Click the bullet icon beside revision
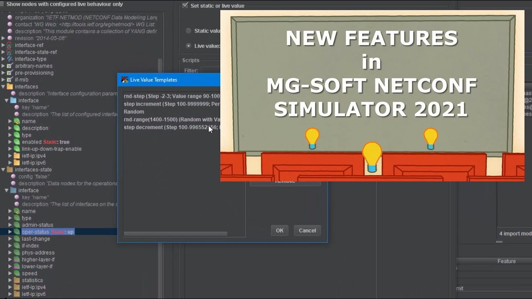 click(x=10, y=38)
